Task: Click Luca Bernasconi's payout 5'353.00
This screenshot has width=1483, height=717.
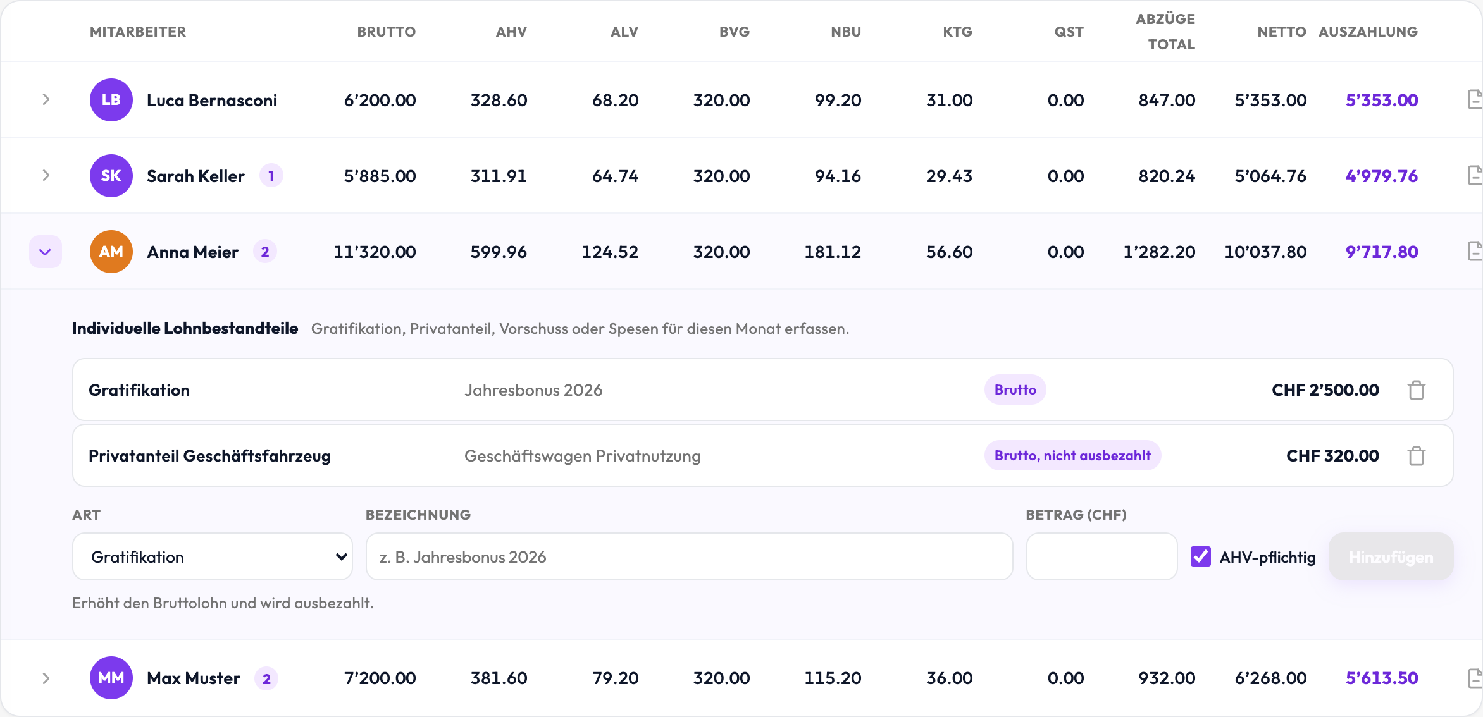Action: pos(1382,100)
